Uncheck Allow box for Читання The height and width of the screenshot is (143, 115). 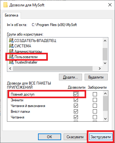point(76,117)
